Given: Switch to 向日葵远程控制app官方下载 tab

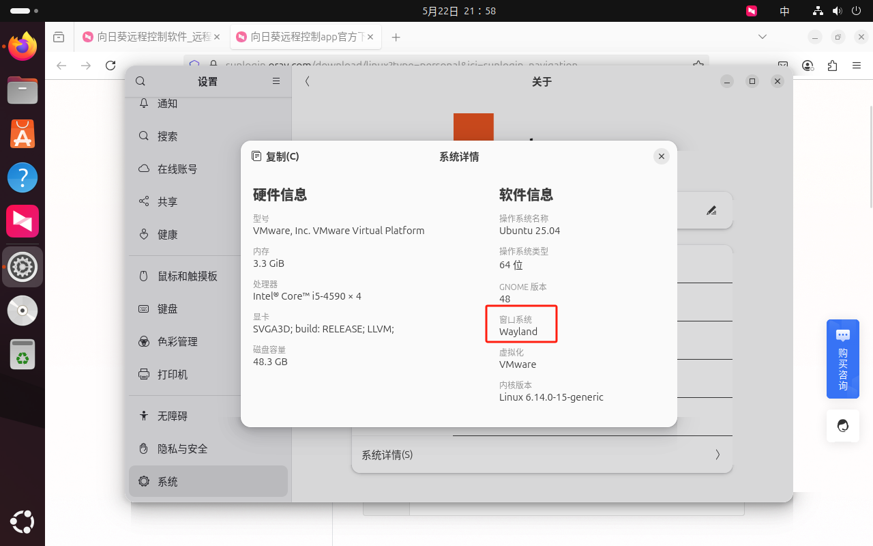Looking at the screenshot, I should (x=306, y=37).
